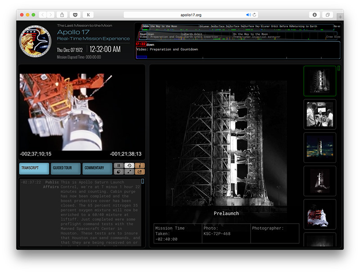Click the -02:37:22 transcript timestamp
The image size is (360, 273).
click(x=31, y=182)
